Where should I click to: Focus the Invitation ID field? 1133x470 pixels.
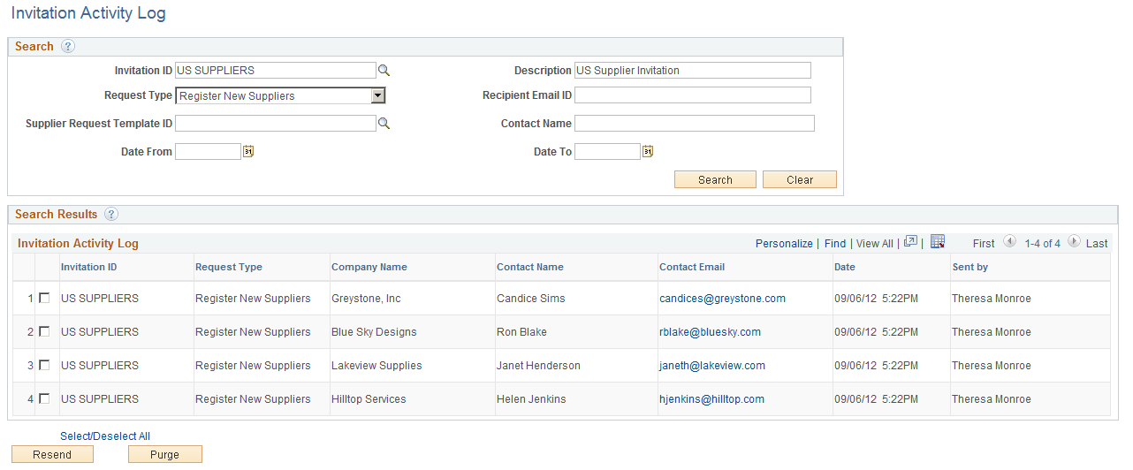coord(276,71)
